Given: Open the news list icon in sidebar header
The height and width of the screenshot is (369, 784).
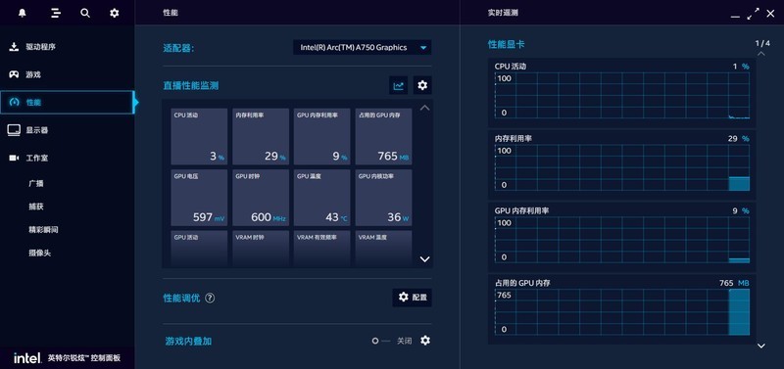Looking at the screenshot, I should [x=56, y=13].
